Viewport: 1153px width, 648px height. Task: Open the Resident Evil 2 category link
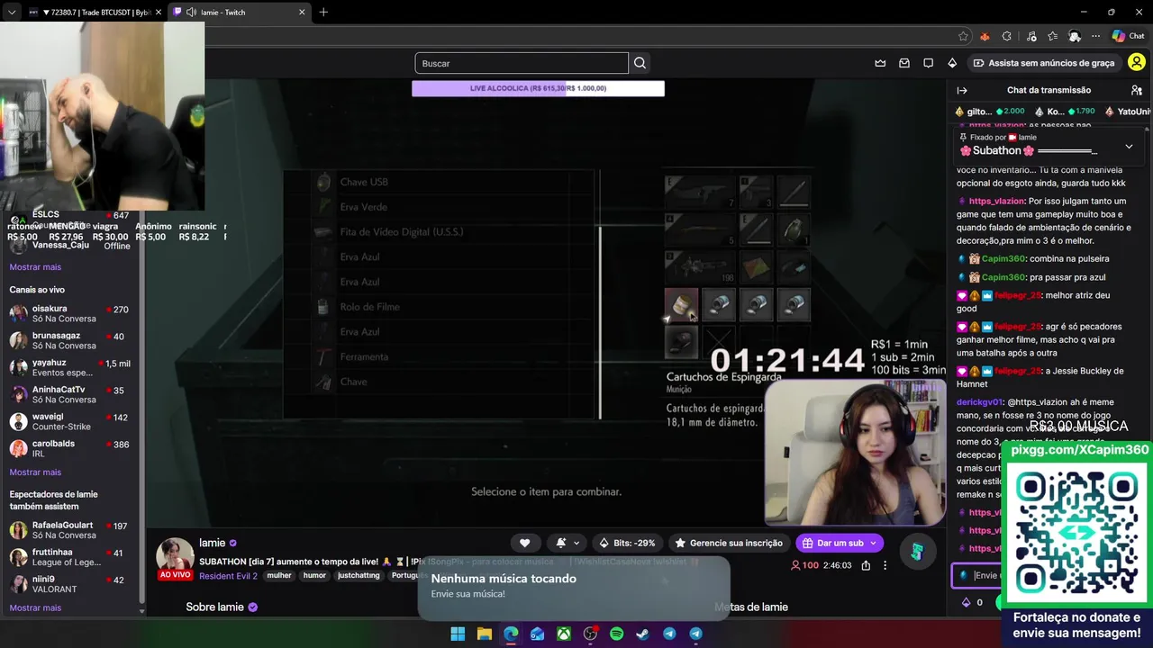tap(229, 576)
